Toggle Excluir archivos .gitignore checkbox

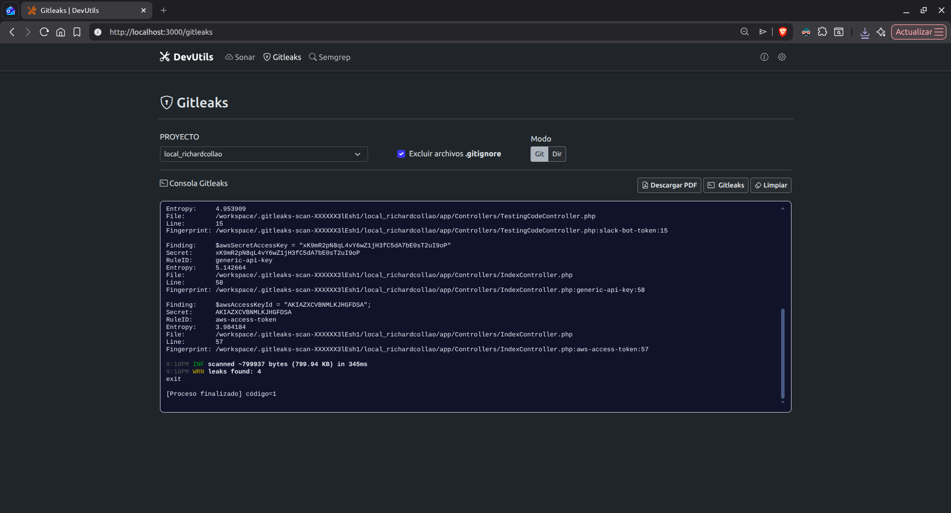[401, 154]
